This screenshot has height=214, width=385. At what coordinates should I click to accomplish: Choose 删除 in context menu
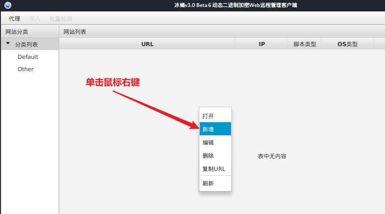(x=215, y=156)
